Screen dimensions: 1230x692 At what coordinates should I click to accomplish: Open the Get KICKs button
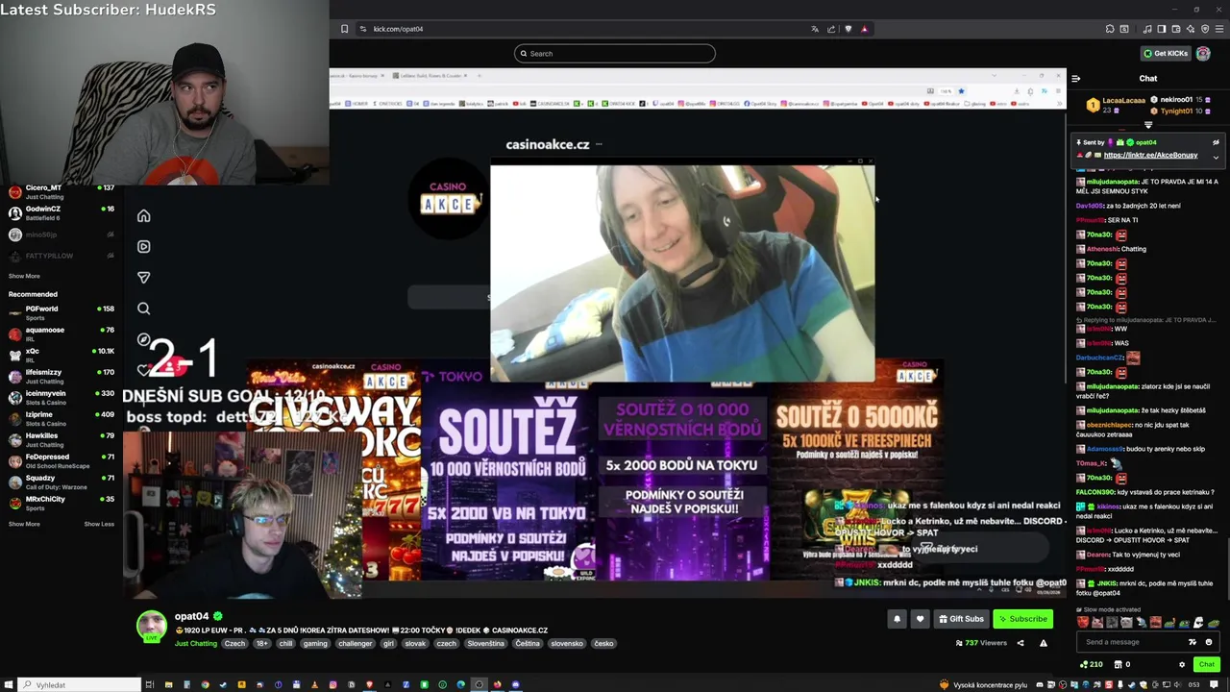coord(1166,54)
